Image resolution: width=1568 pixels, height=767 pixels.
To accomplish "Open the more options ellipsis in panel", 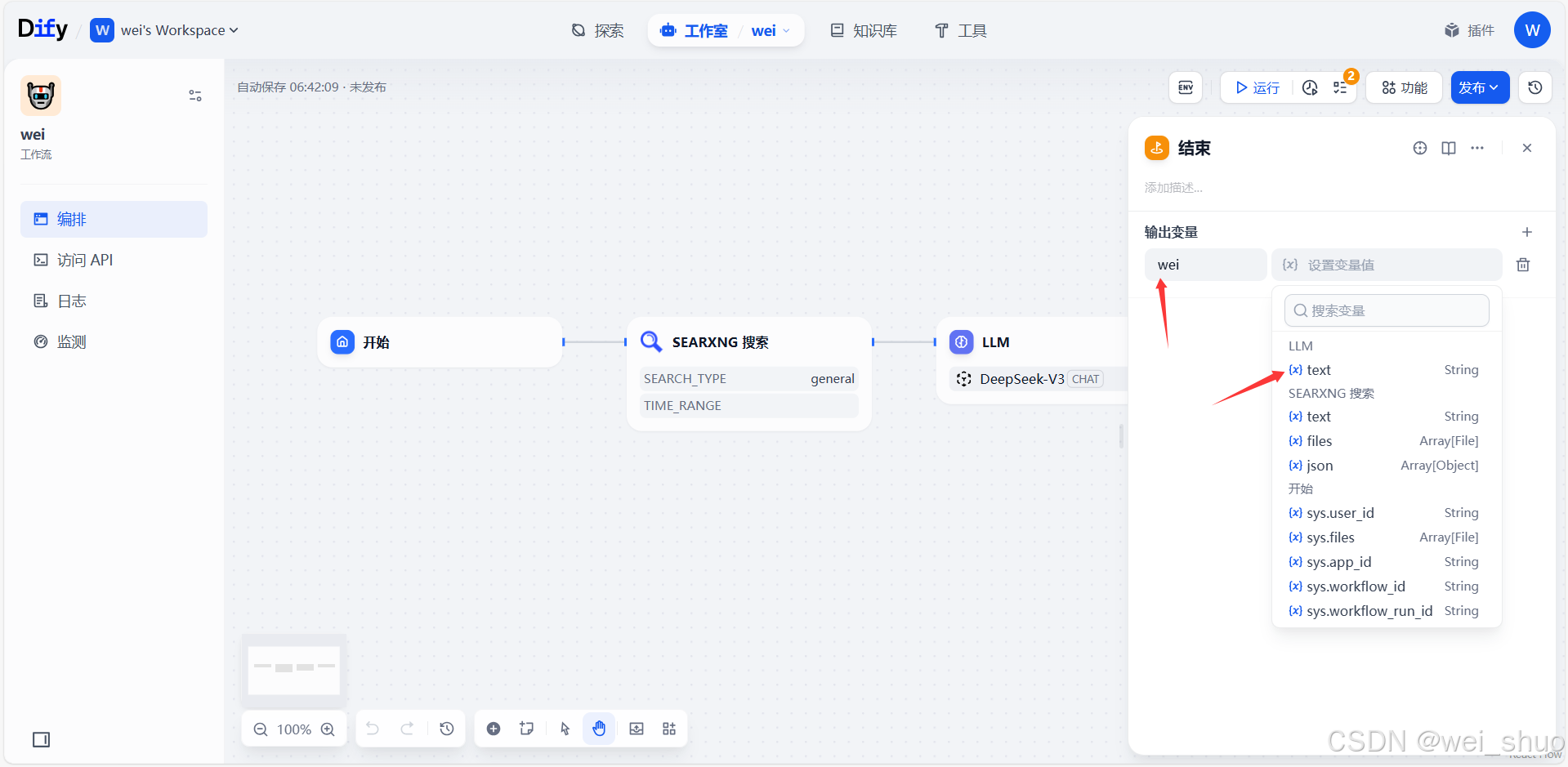I will tap(1477, 148).
